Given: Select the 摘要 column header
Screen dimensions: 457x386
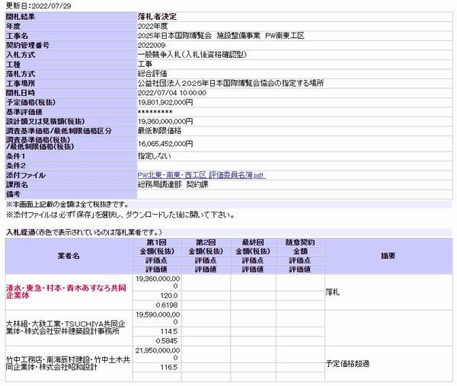Looking at the screenshot, I should point(388,256).
